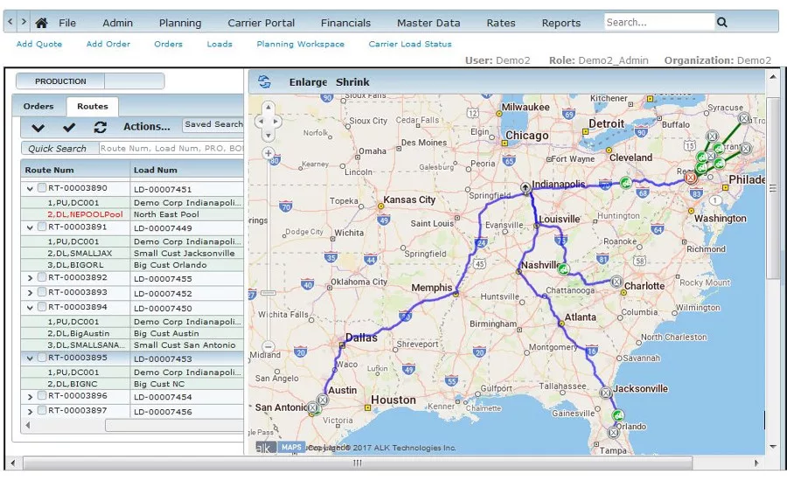Viewport: 787px width, 481px height.
Task: Click the routes list horizontal scrollbar
Action: coord(174,425)
